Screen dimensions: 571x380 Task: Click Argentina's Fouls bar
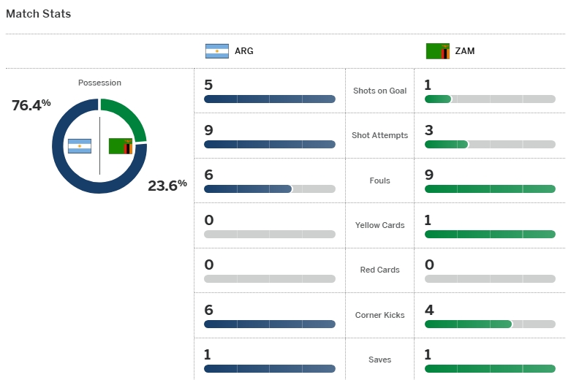coord(270,189)
